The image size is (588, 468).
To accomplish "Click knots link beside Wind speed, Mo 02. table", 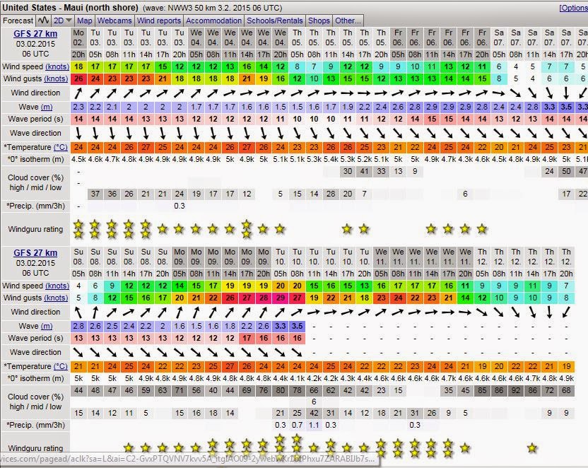I will pos(57,66).
